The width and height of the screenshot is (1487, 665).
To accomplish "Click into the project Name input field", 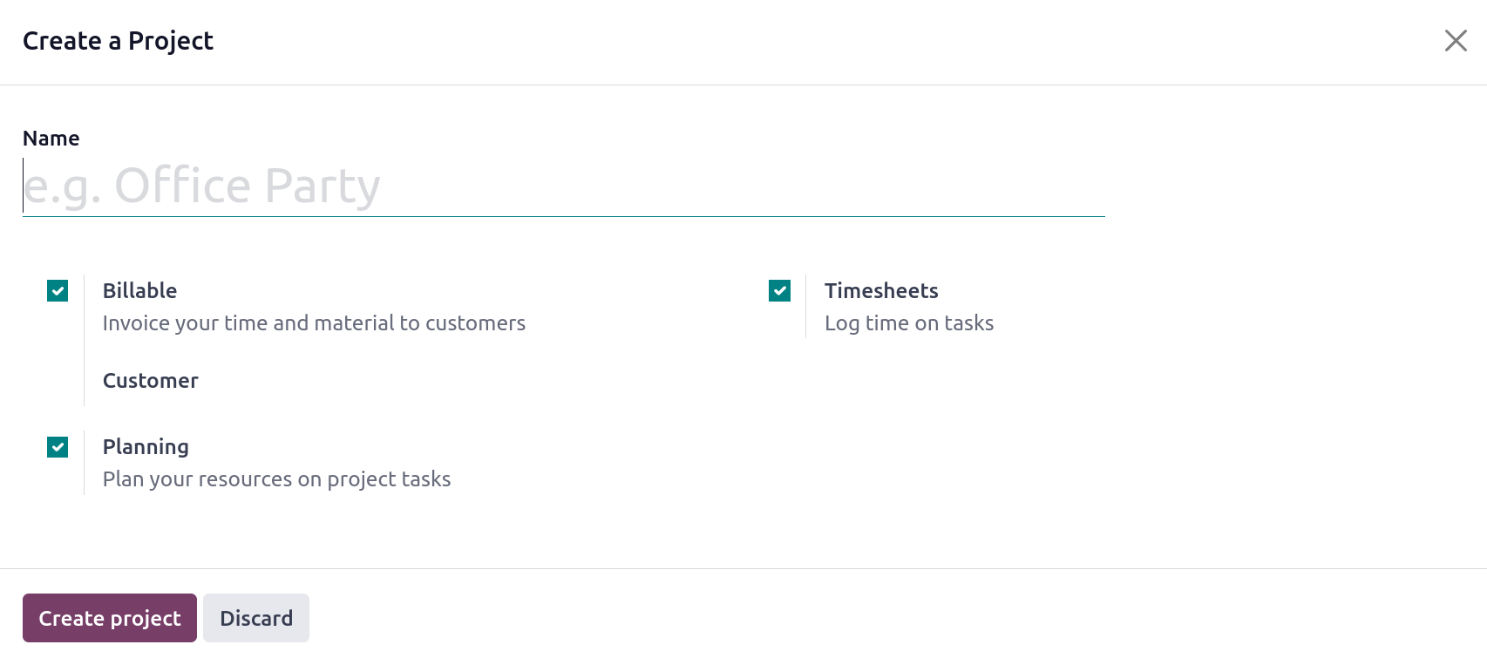I will [x=563, y=186].
